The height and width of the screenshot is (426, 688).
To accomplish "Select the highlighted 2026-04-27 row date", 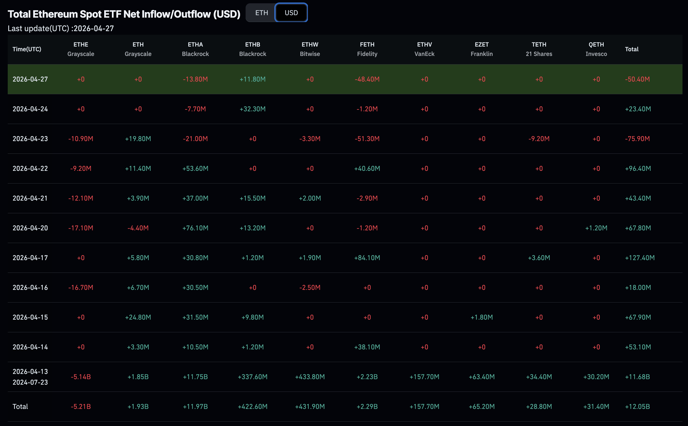I will [x=30, y=79].
